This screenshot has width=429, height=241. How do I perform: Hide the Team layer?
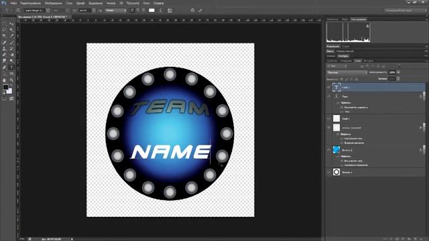pos(328,96)
